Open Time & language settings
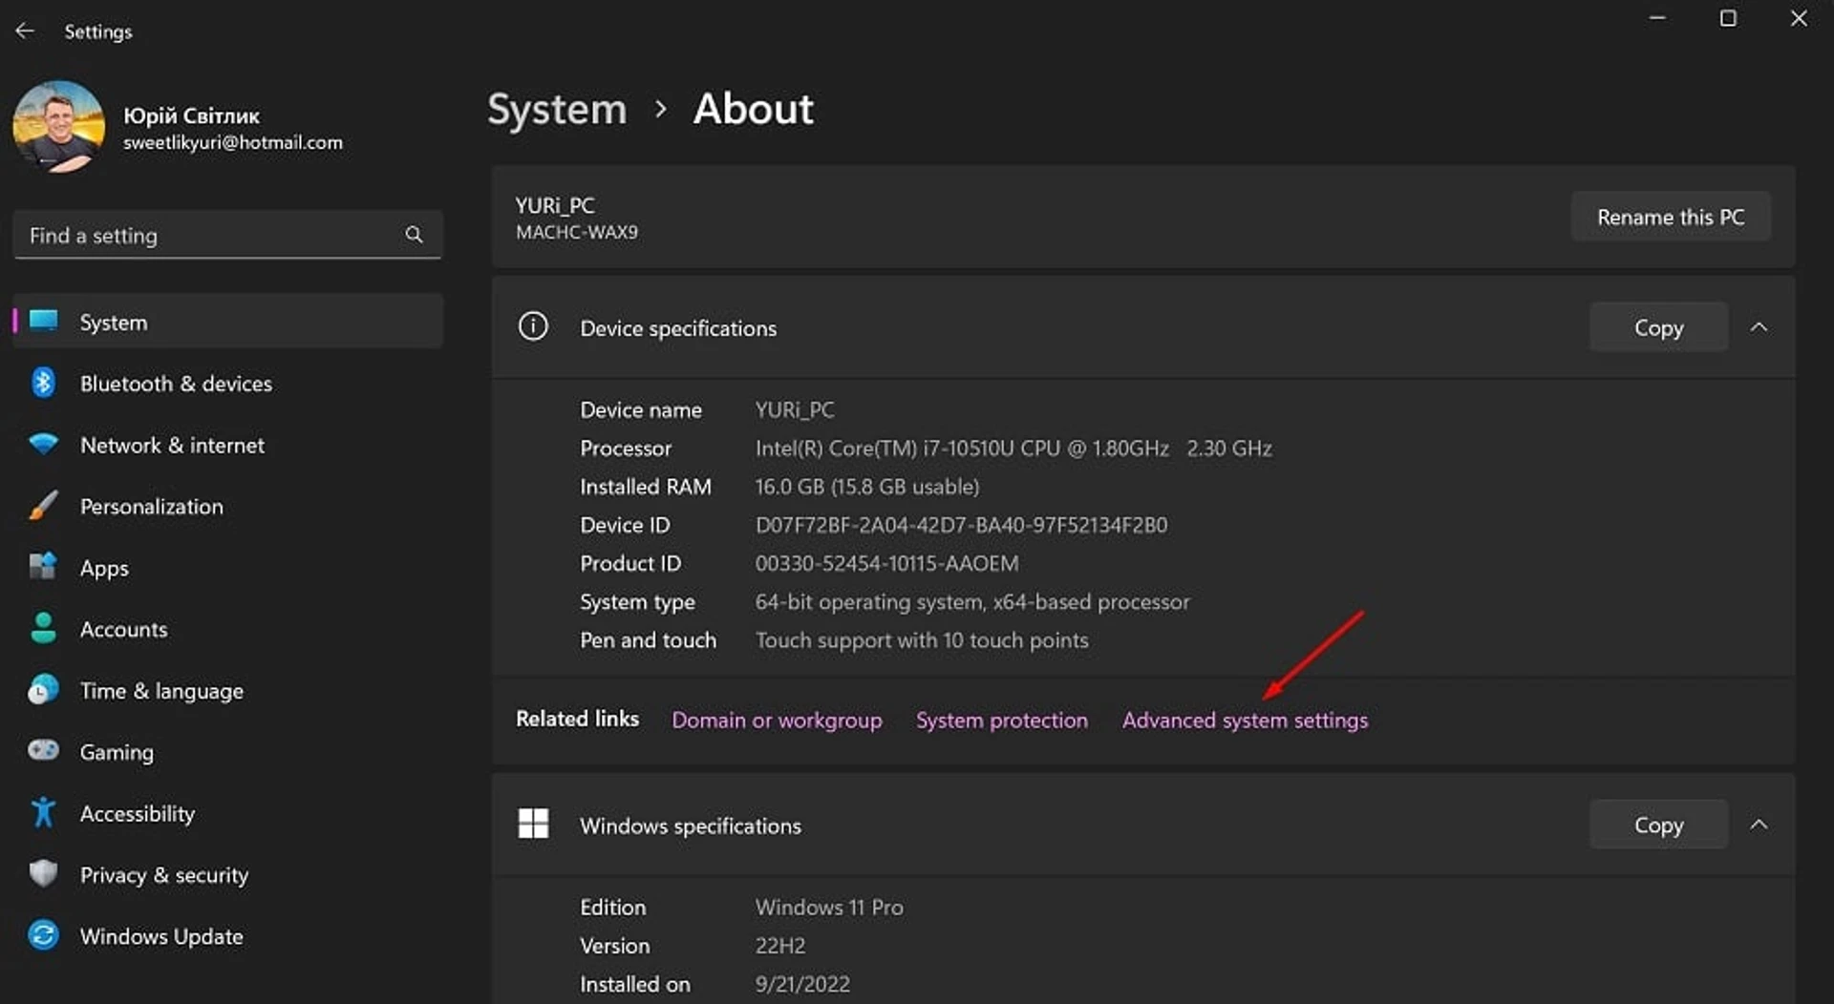Image resolution: width=1834 pixels, height=1004 pixels. [x=227, y=690]
